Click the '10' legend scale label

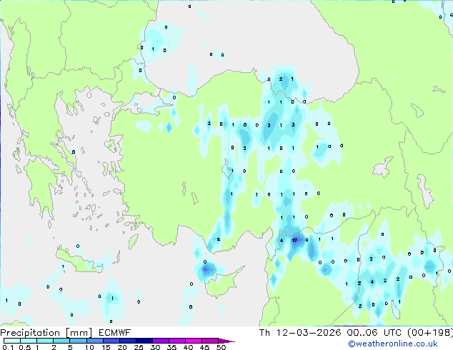click(x=89, y=347)
